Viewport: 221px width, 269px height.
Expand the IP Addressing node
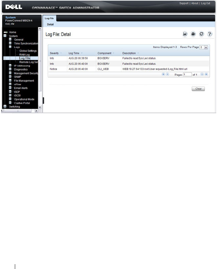pos(10,66)
